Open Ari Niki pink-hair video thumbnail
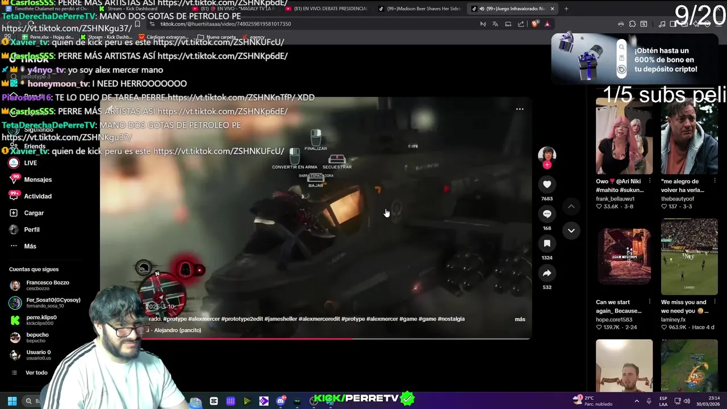The height and width of the screenshot is (409, 727). 624,136
